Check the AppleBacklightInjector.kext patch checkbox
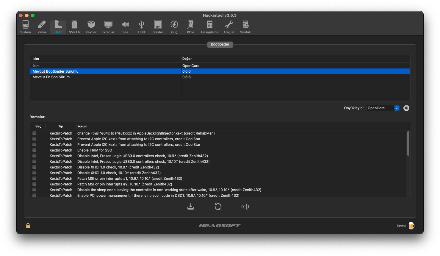 34,133
